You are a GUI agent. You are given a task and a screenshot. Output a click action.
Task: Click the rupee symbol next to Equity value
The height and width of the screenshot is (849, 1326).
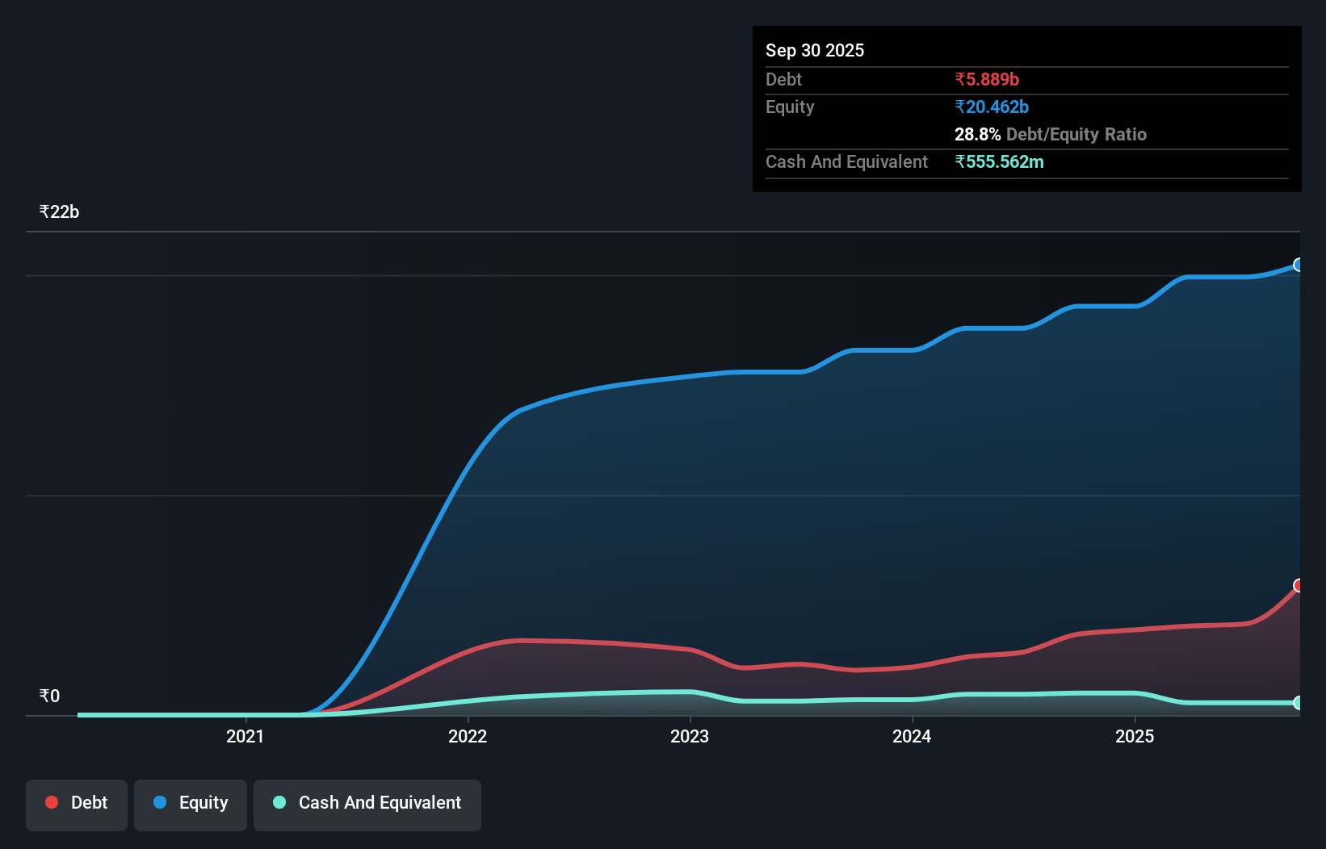point(959,107)
